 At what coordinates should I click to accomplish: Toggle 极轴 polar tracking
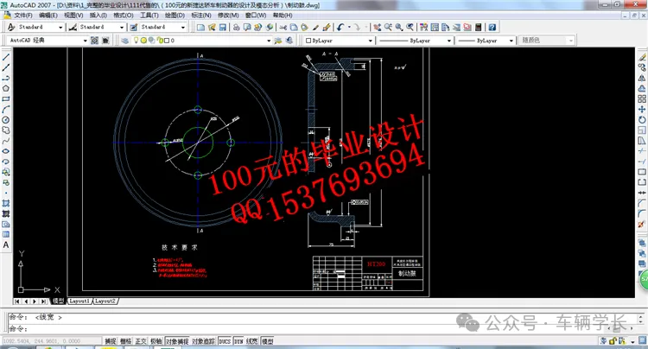coord(156,341)
